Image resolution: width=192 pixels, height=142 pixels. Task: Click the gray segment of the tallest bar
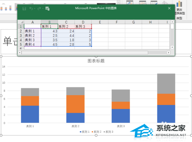click(x=166, y=84)
